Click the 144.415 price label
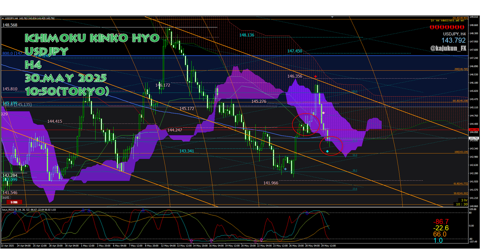The width and height of the screenshot is (485, 249). click(x=55, y=121)
